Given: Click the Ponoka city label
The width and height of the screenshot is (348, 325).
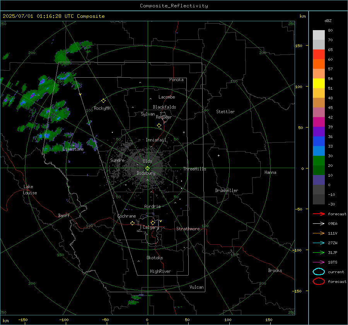Looking at the screenshot, I should tap(176, 80).
